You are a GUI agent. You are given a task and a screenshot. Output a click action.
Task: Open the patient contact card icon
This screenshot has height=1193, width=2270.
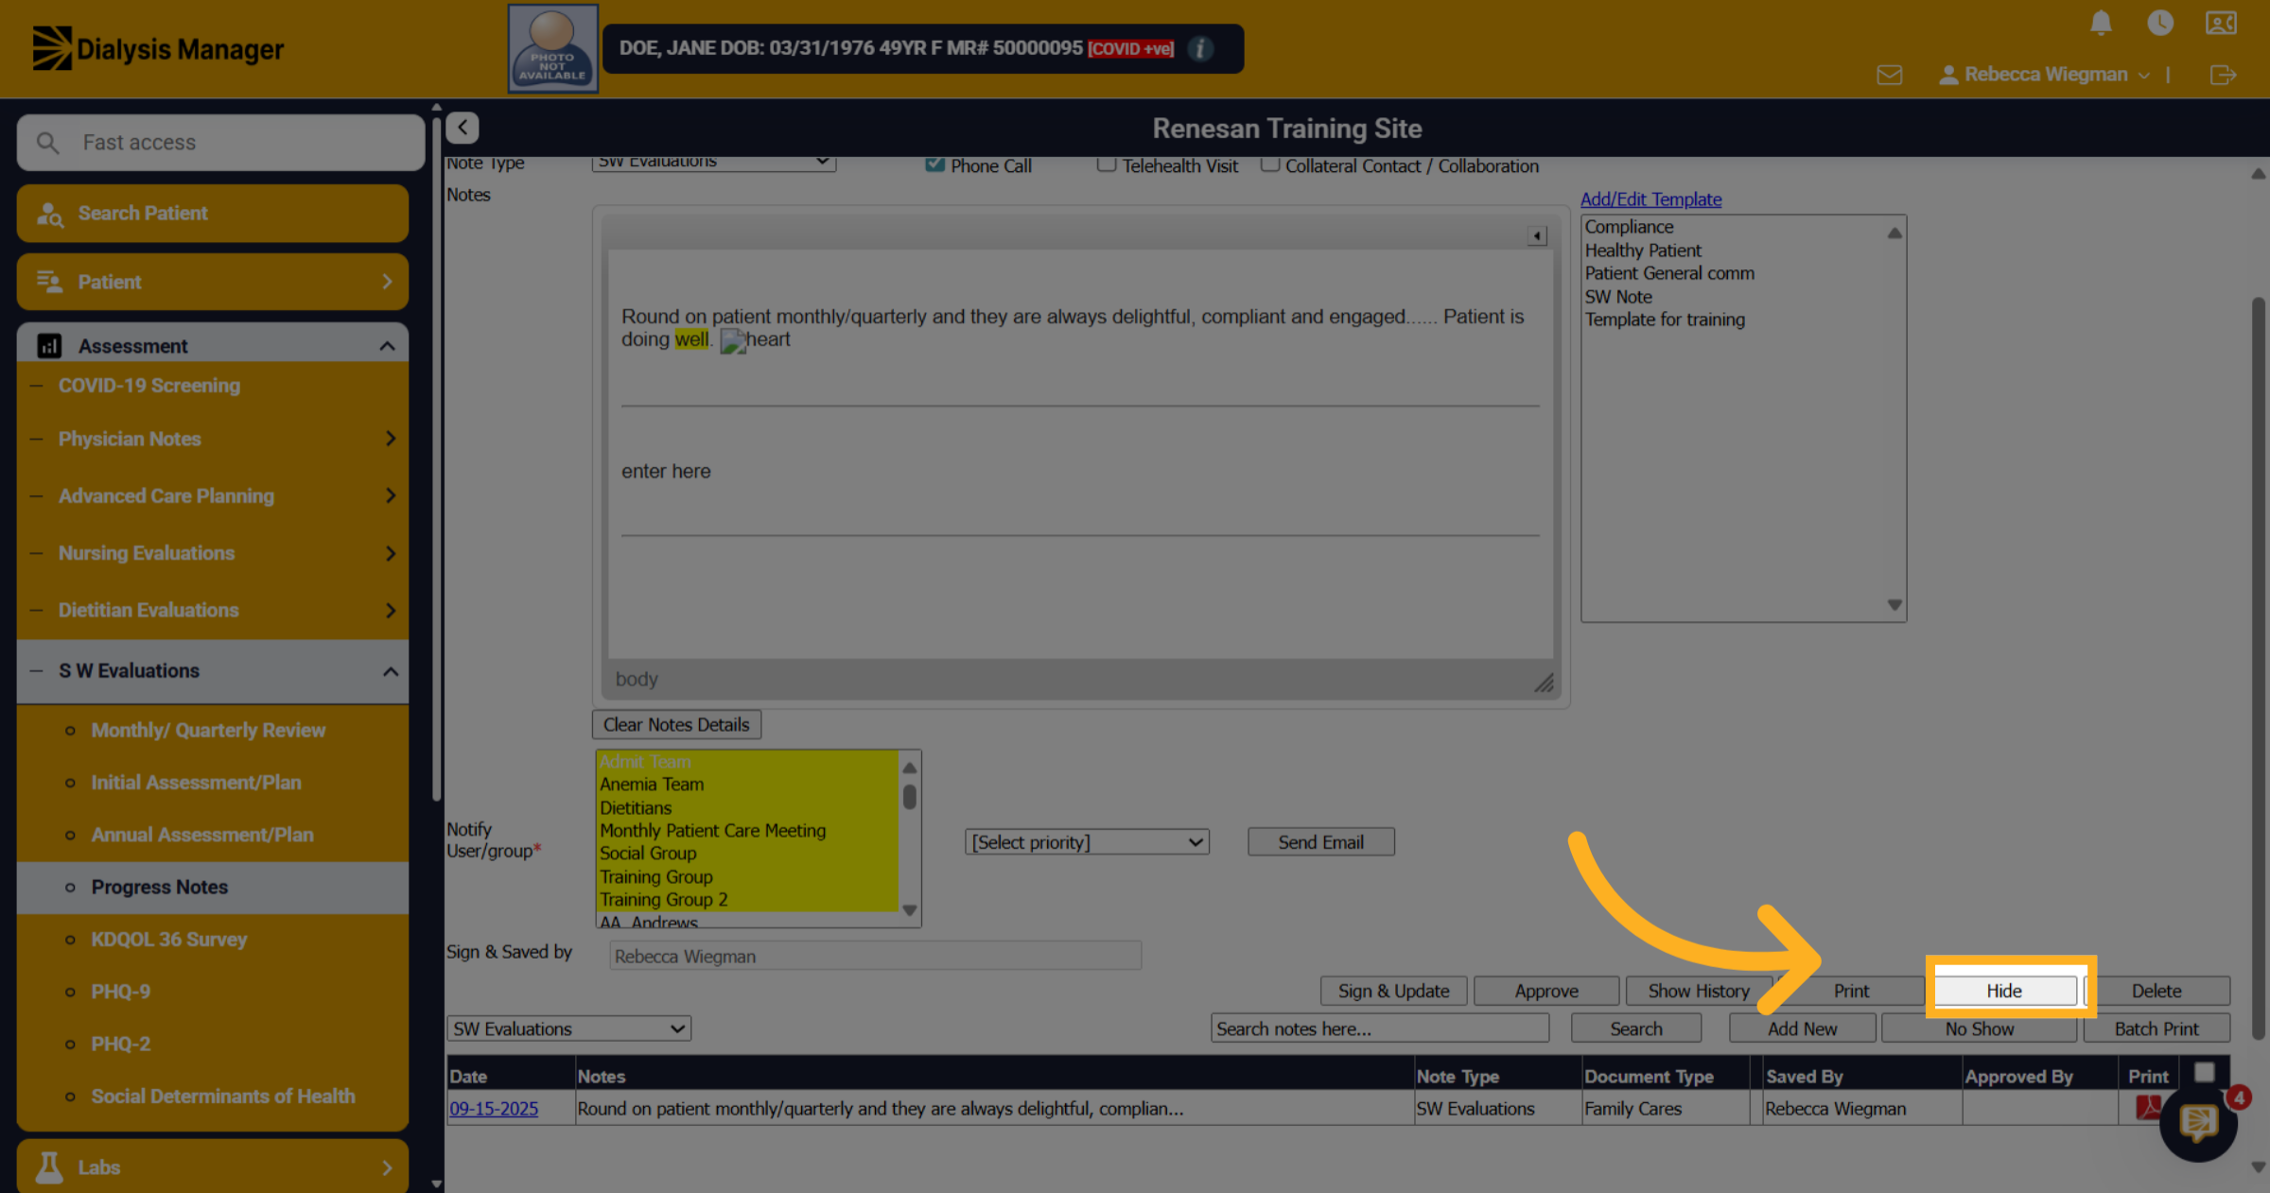(2221, 23)
